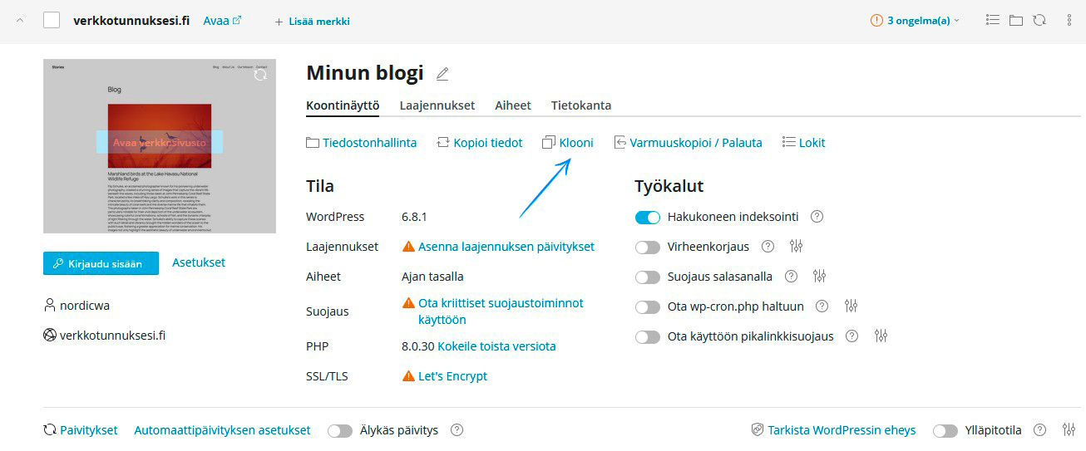Screen dimensions: 1086x451
Task: Click the Minun blogi site title
Action: 365,73
